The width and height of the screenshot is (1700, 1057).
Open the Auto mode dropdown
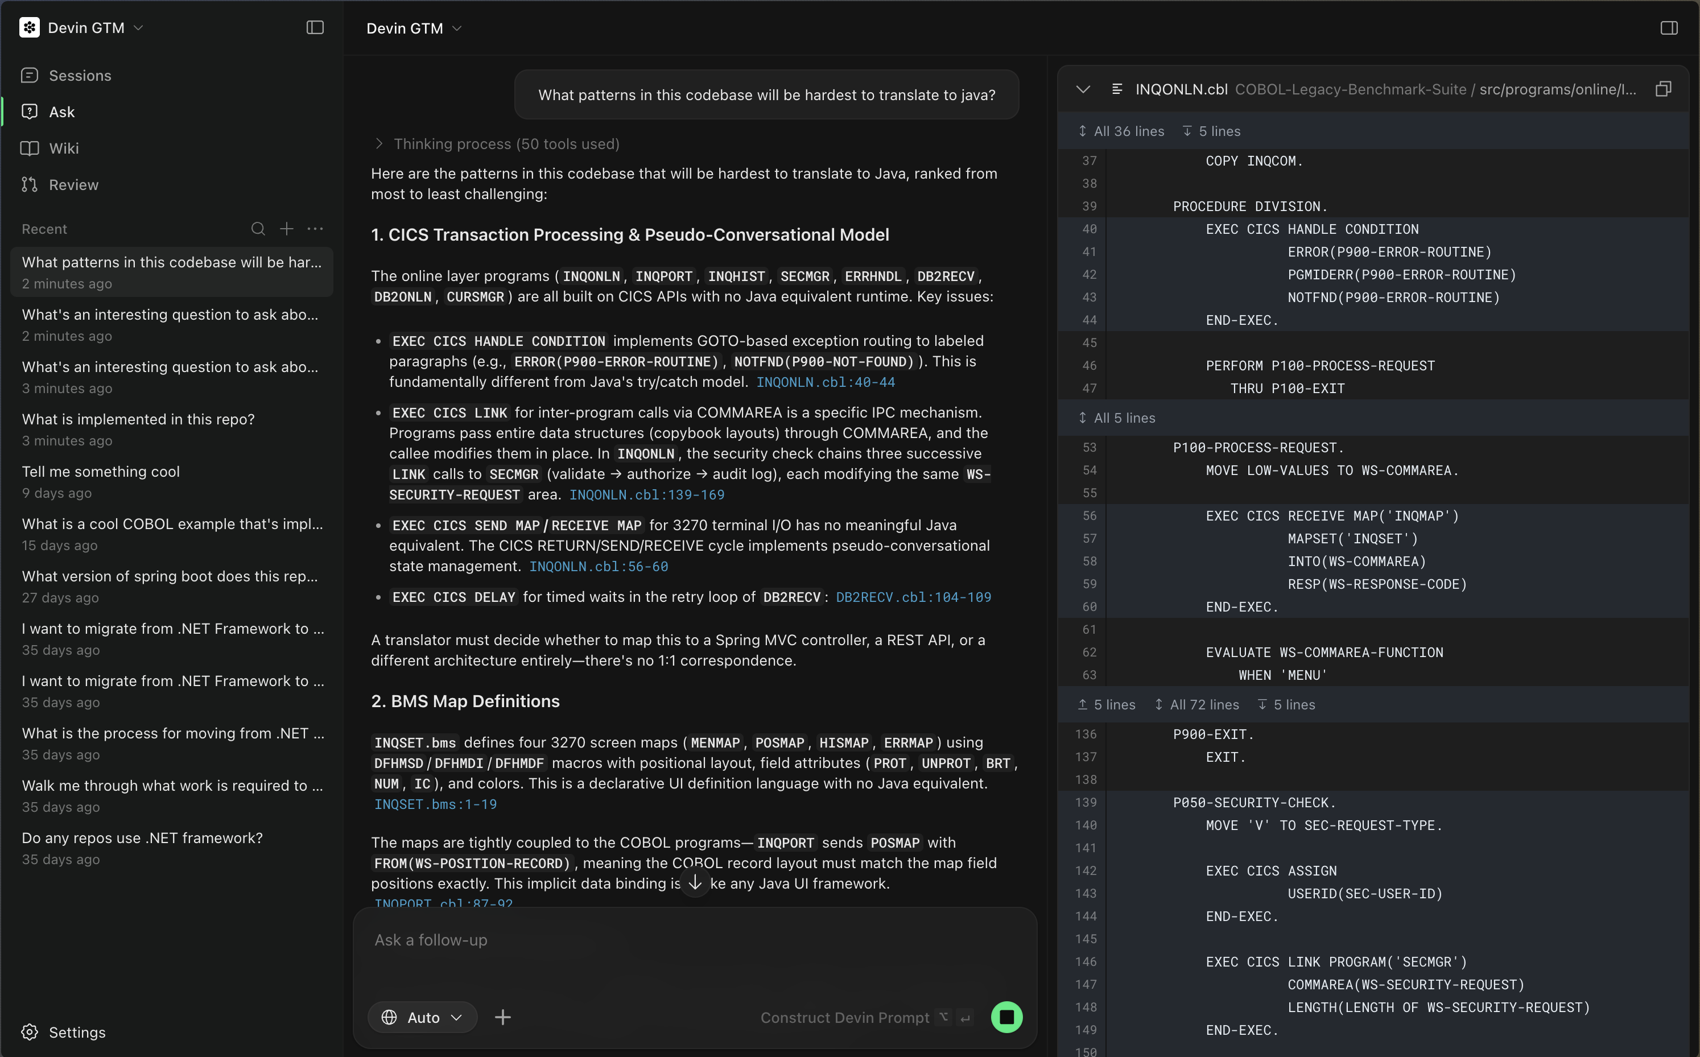coord(422,1017)
